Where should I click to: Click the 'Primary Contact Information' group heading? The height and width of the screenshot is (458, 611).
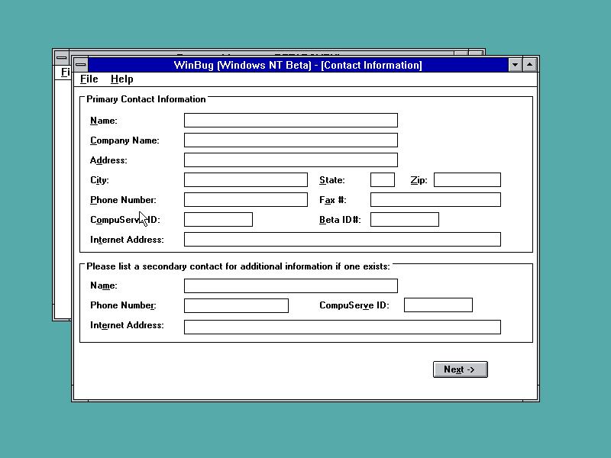tap(146, 99)
